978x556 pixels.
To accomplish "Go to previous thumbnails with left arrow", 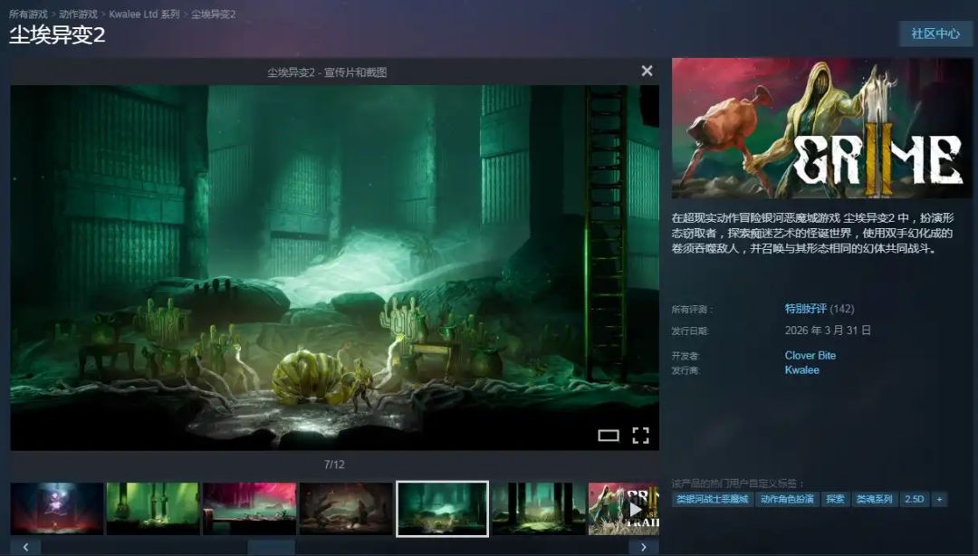I will [x=25, y=547].
